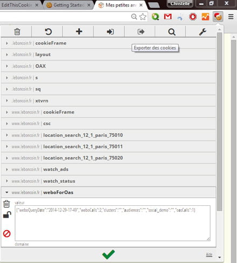Image resolution: width=237 pixels, height=263 pixels.
Task: Bookmark this page with the star icon
Action: pos(143,17)
